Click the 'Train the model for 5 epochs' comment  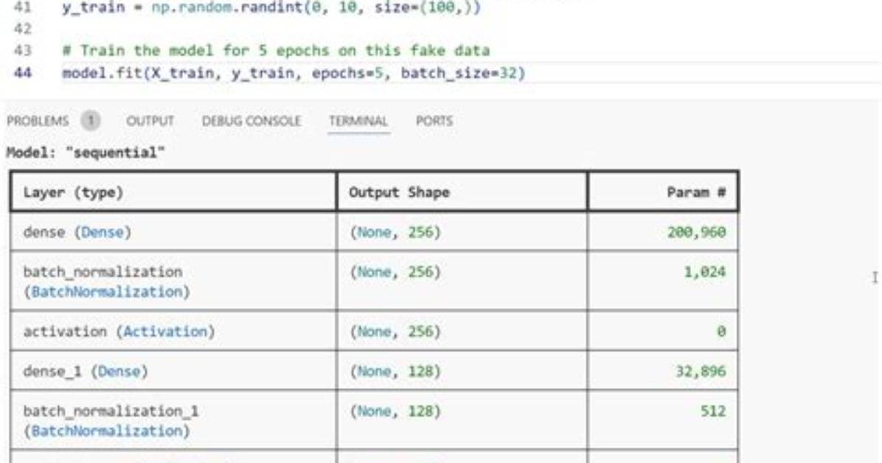tap(276, 51)
